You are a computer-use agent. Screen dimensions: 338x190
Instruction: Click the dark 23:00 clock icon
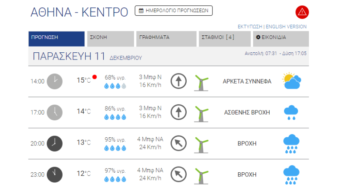click(x=55, y=174)
